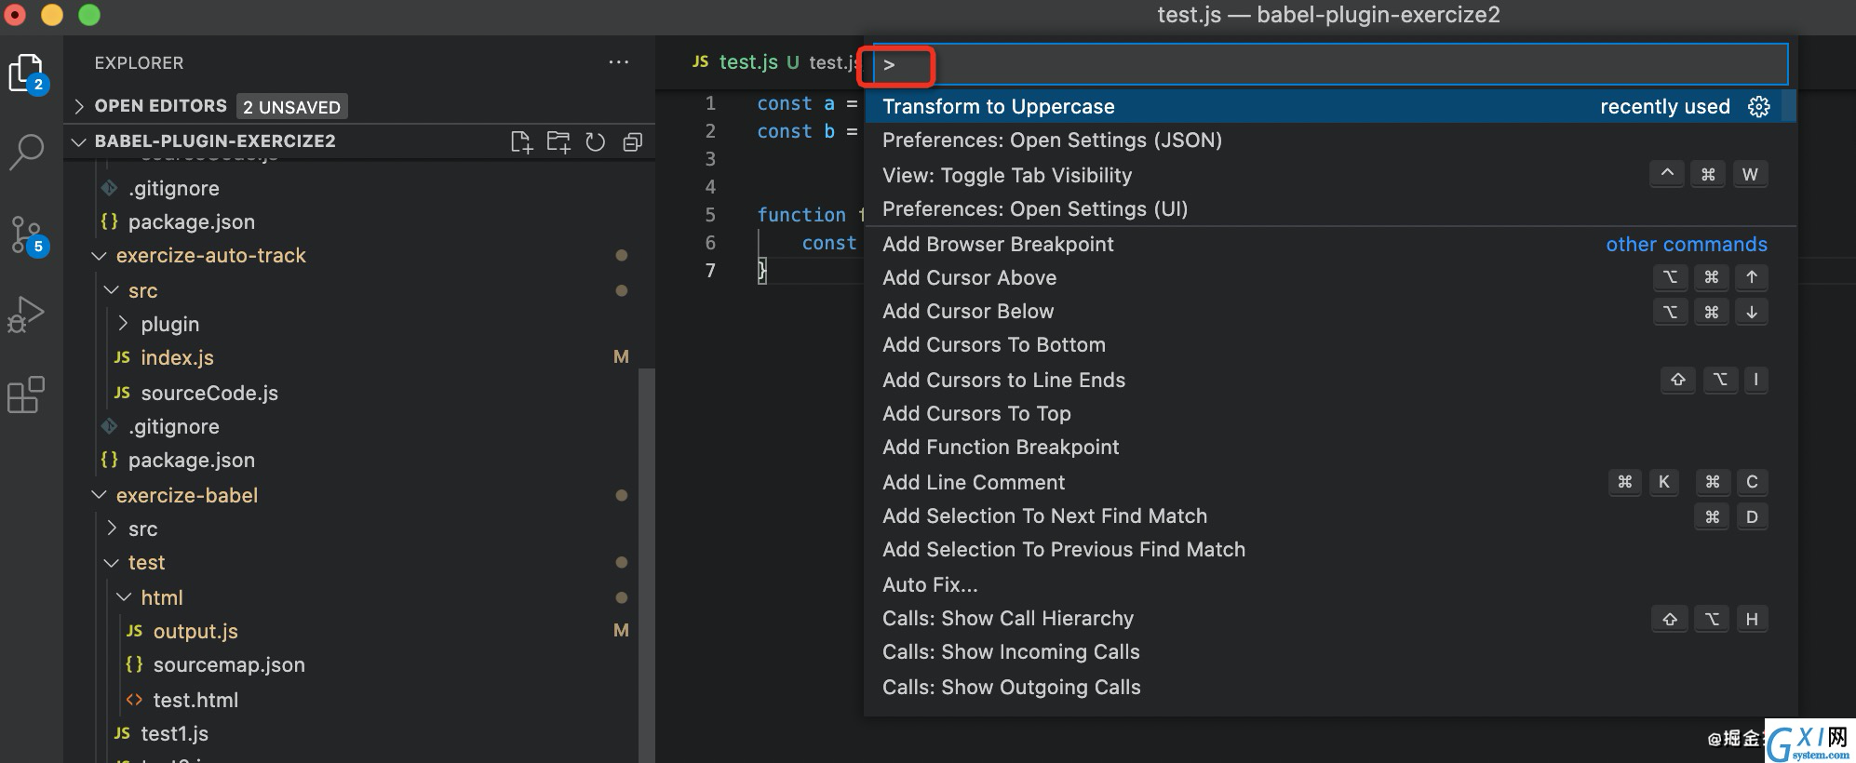
Task: Collapse the test folder
Action: coord(111,562)
